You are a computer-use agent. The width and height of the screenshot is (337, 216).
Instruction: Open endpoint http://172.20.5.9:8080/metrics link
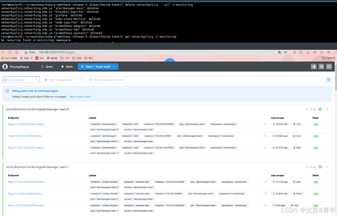25,194
